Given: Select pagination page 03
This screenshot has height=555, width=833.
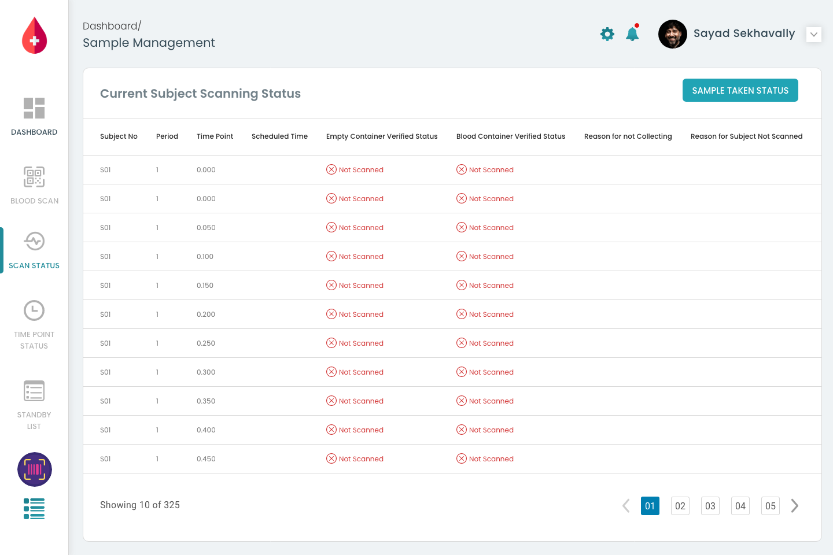Looking at the screenshot, I should 710,506.
